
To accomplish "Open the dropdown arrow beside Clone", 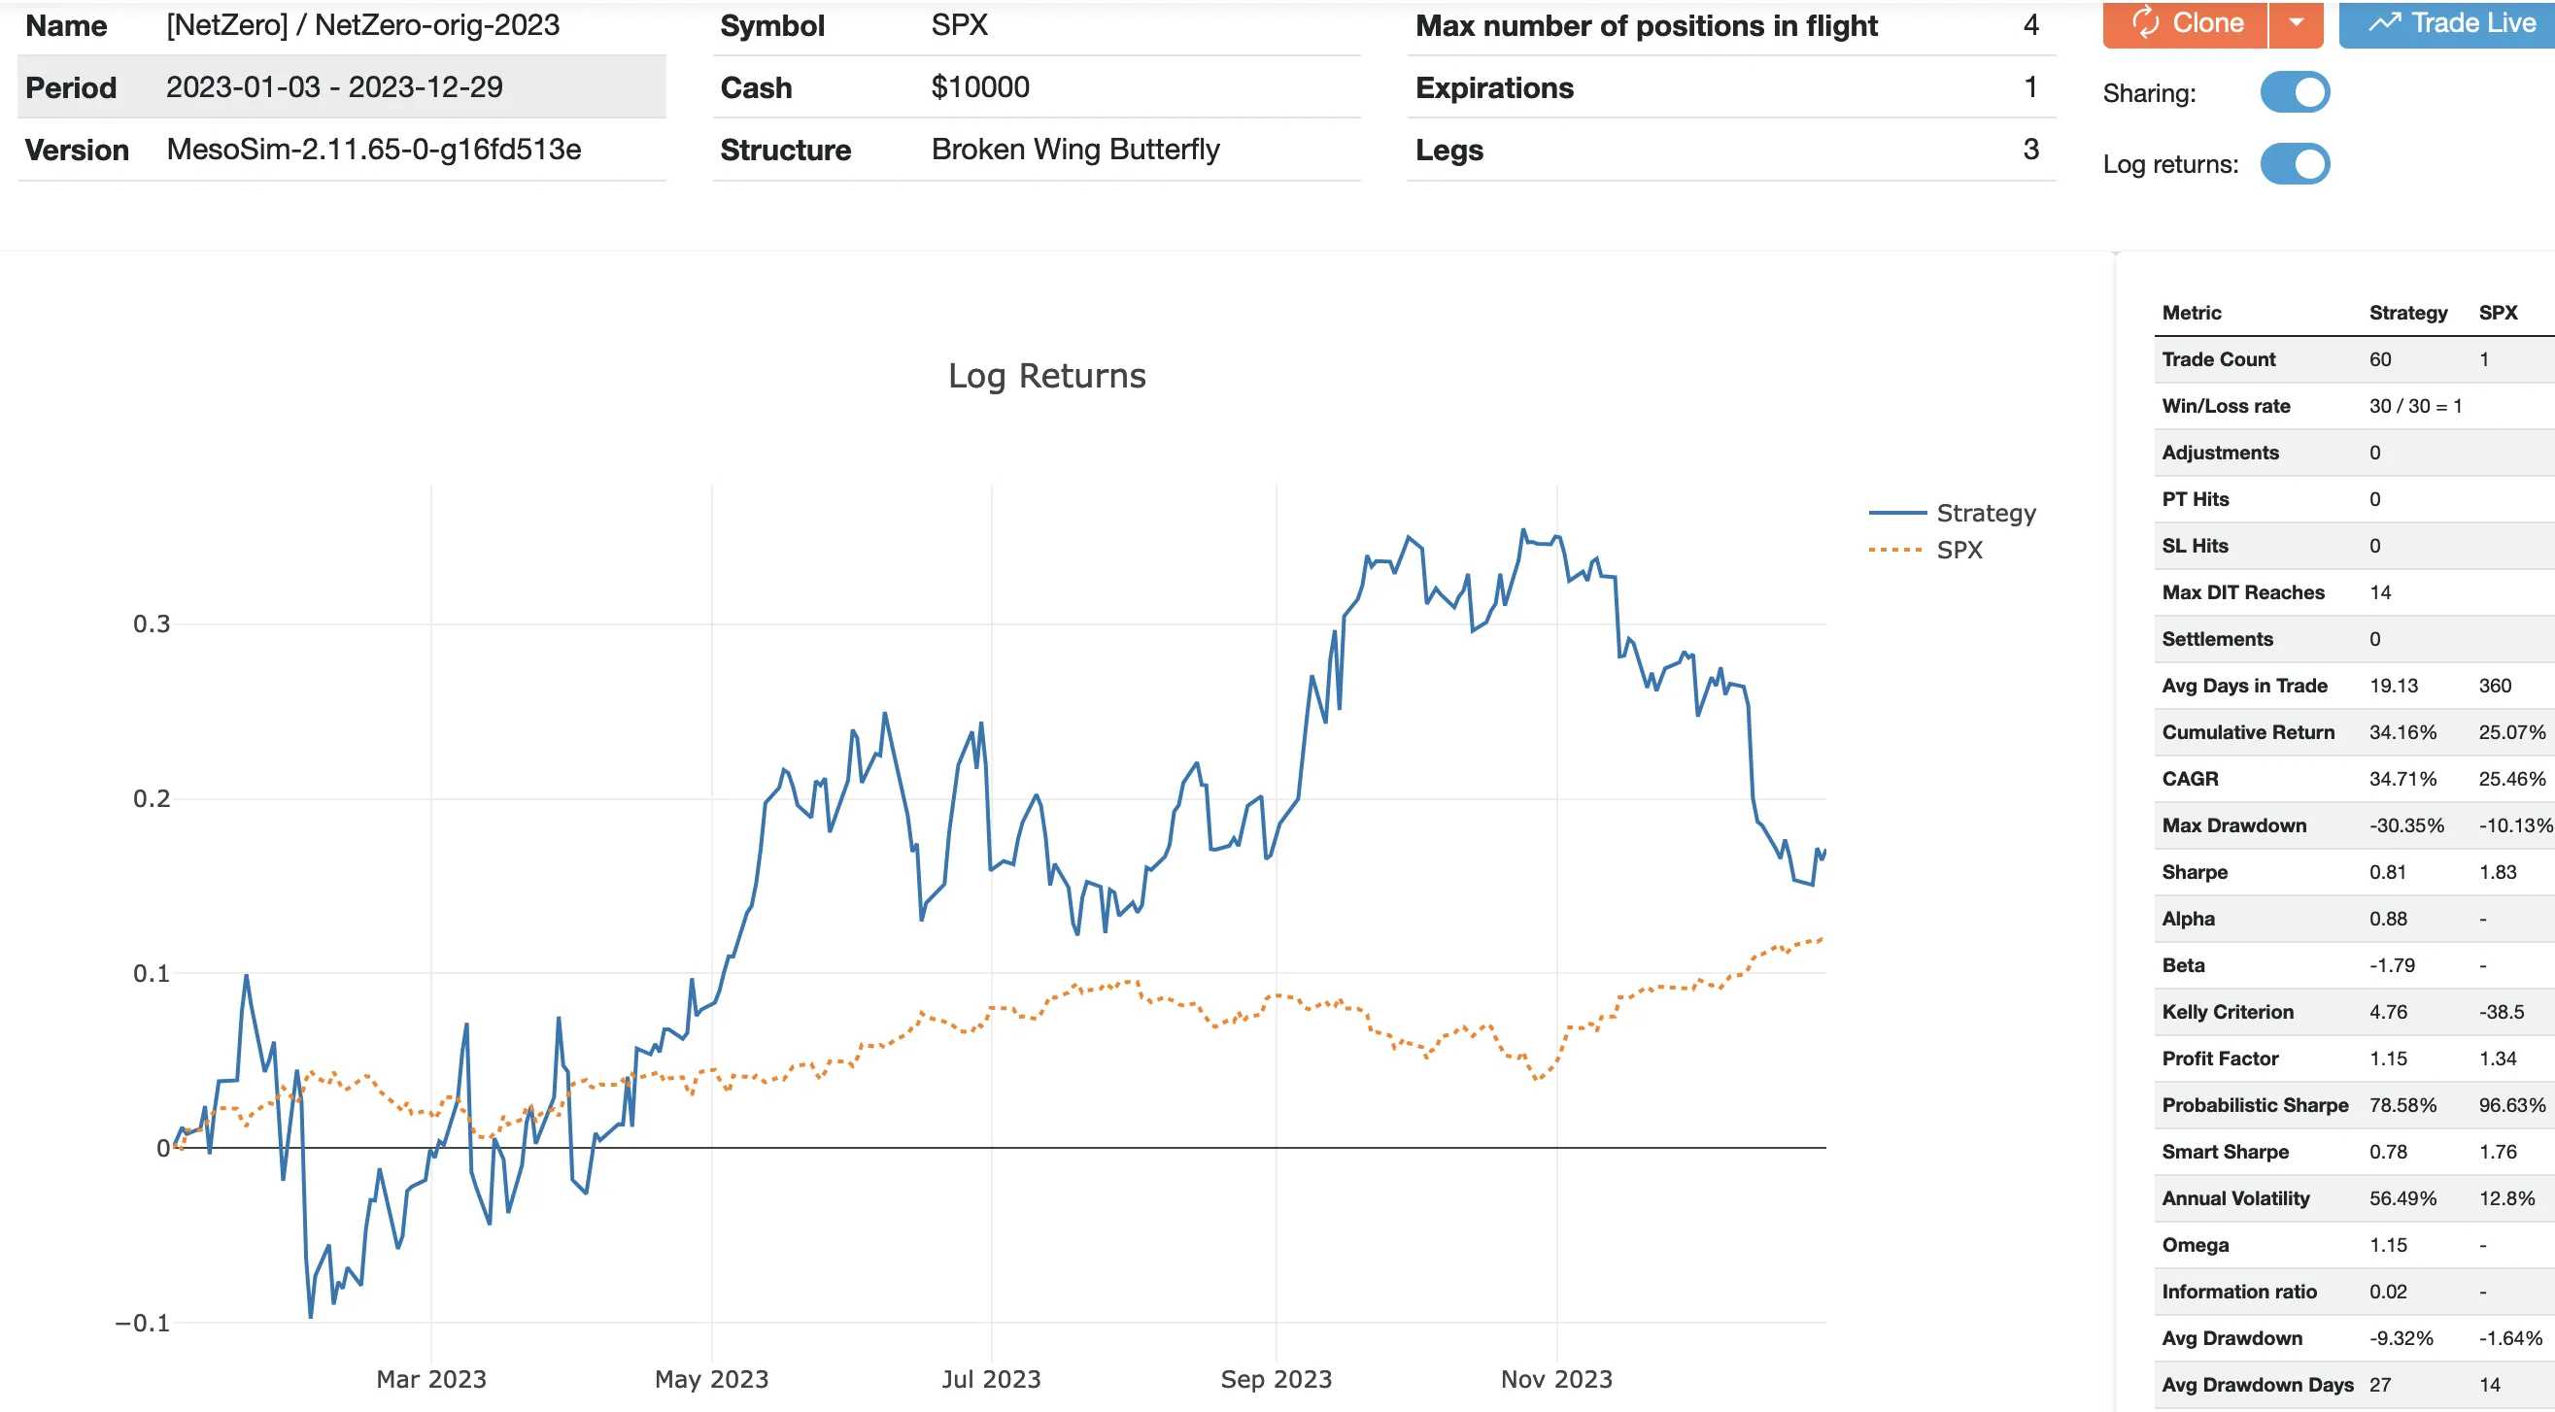I will tap(2296, 22).
